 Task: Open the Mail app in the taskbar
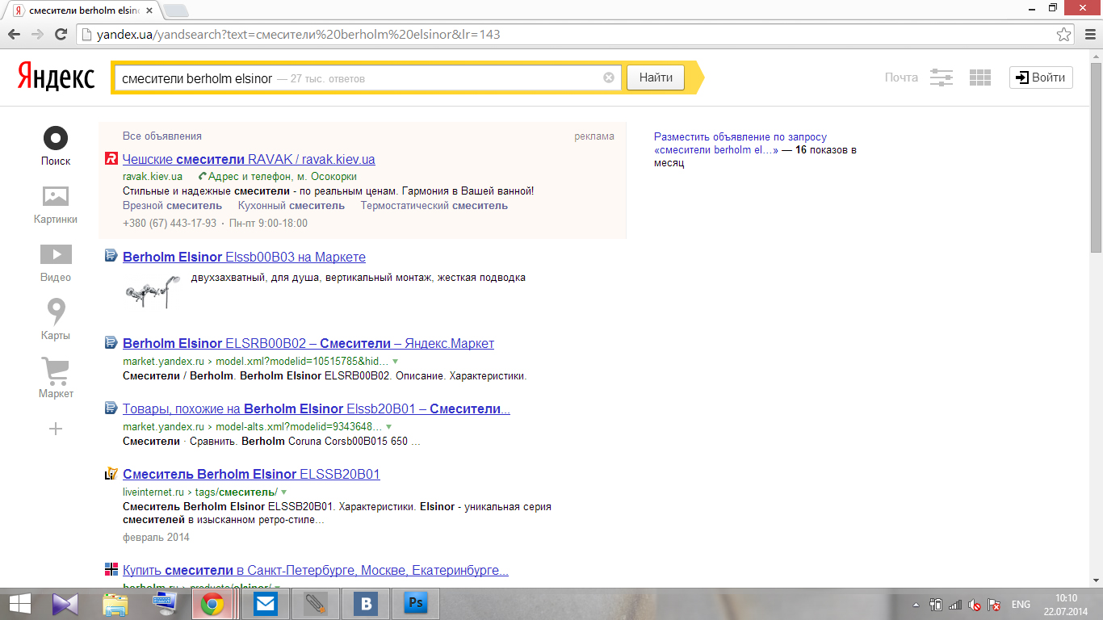pyautogui.click(x=265, y=604)
